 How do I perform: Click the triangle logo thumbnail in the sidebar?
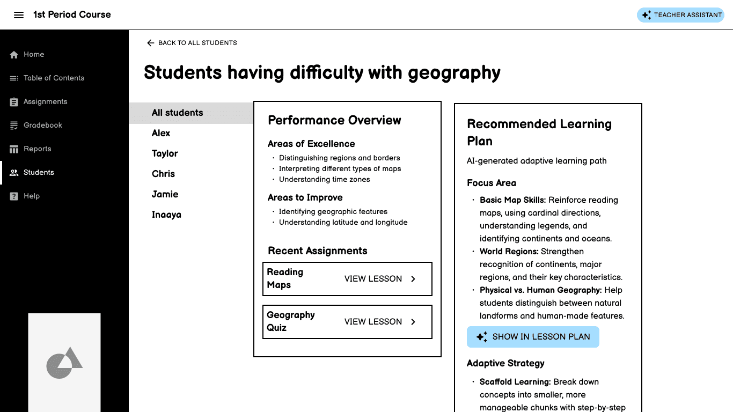tap(64, 363)
